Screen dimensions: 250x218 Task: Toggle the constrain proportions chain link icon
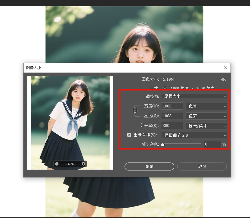tap(135, 111)
